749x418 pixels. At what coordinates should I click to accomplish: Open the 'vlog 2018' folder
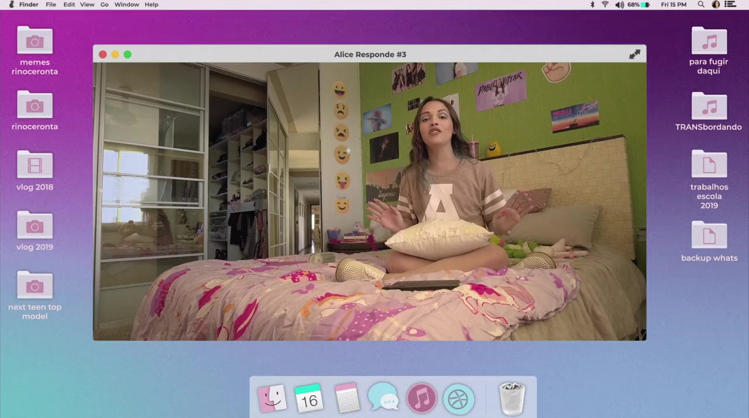coord(35,166)
